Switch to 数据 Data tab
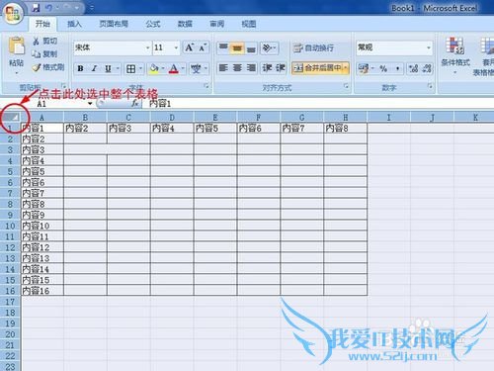Viewport: 494px width, 371px height. point(185,24)
